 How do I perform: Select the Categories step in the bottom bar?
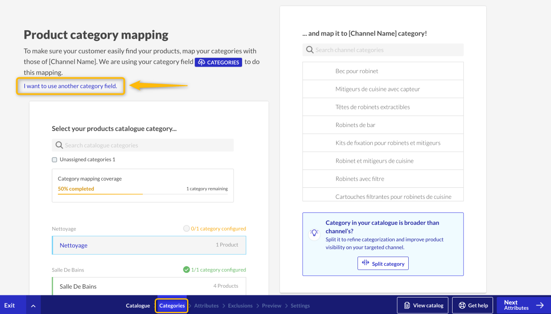(172, 306)
